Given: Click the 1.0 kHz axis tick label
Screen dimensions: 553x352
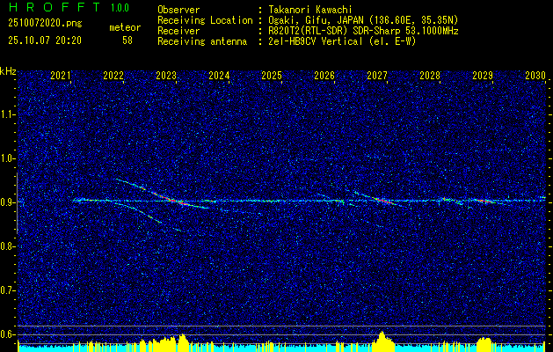Looking at the screenshot, I should 8,158.
